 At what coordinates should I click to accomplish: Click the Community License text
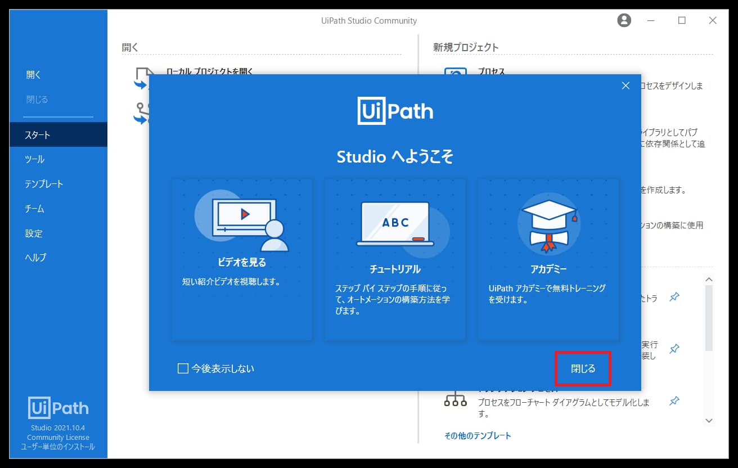point(58,438)
